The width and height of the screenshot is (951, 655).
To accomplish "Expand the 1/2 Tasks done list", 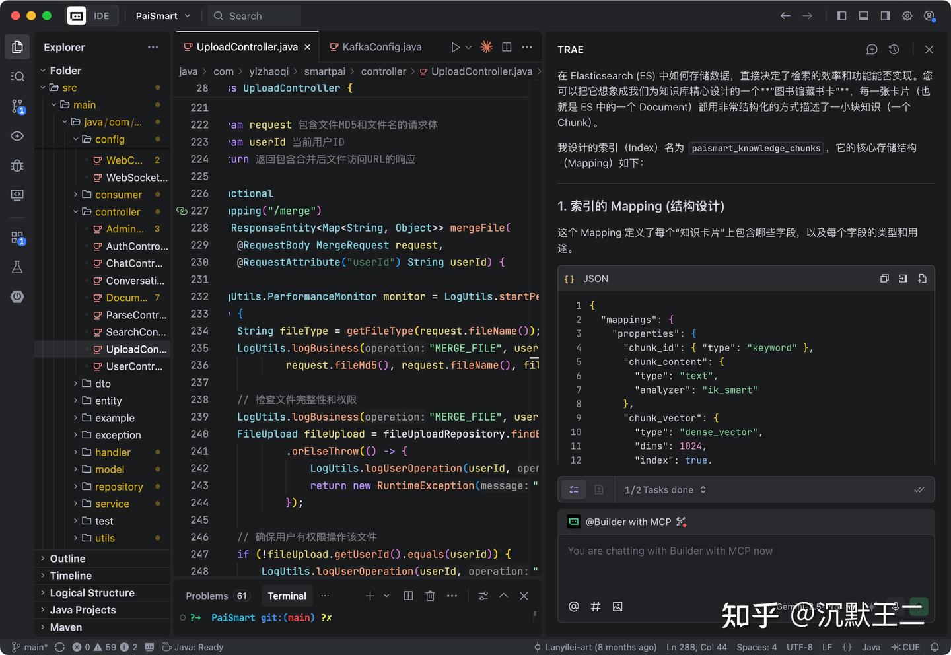I will click(x=665, y=490).
